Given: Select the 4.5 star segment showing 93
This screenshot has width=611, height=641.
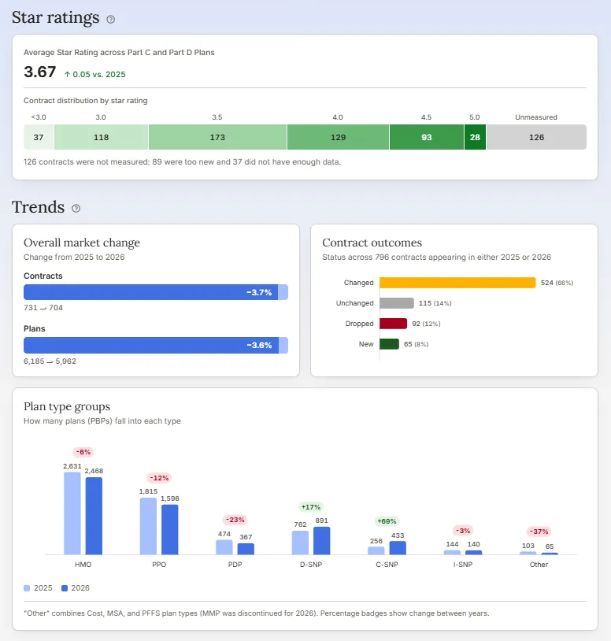Looking at the screenshot, I should tap(427, 137).
